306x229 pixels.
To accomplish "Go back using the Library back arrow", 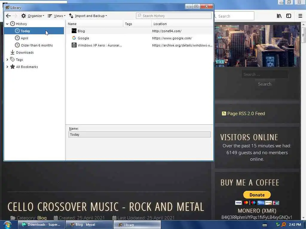I will pos(8,16).
